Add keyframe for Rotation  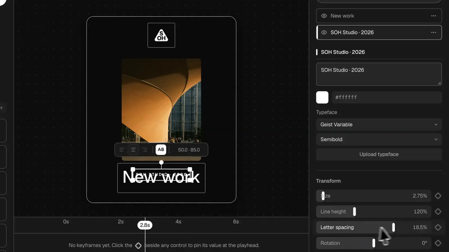pos(438,243)
